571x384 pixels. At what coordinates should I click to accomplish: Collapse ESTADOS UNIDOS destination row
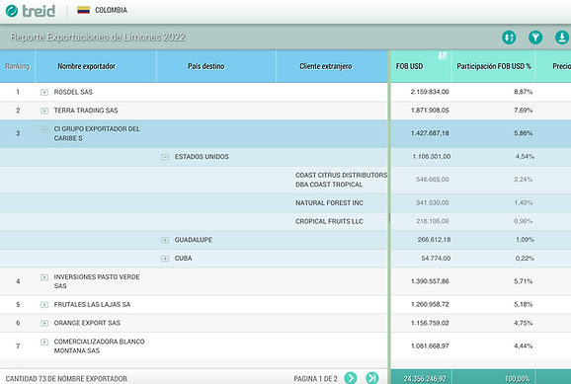(165, 157)
